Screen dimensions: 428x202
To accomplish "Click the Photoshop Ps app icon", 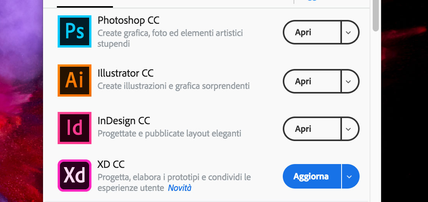I will pyautogui.click(x=75, y=31).
